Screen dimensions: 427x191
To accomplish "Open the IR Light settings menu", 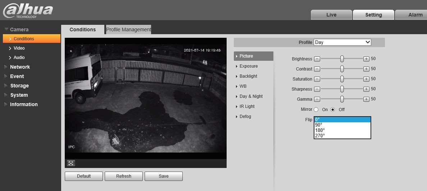I will point(247,106).
